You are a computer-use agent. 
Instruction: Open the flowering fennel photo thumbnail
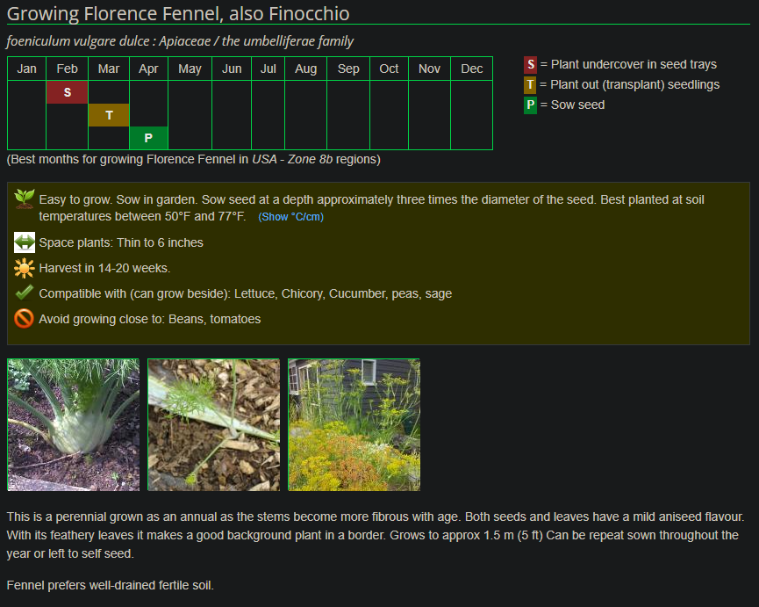click(x=354, y=424)
